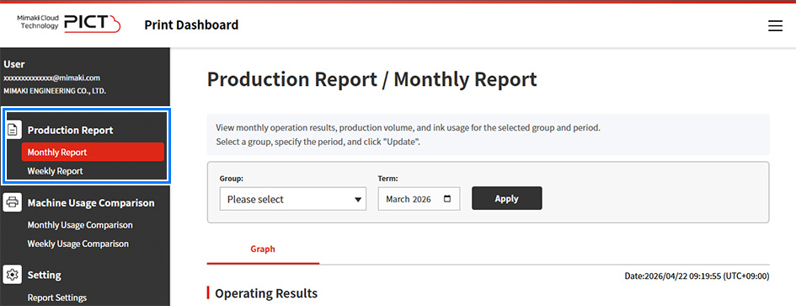The image size is (796, 306).
Task: Click the Date timestamp 2026/04/22 text
Action: (x=697, y=276)
